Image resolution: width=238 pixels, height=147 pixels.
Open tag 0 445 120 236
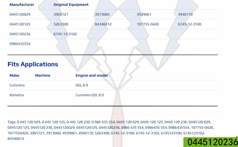(78, 122)
